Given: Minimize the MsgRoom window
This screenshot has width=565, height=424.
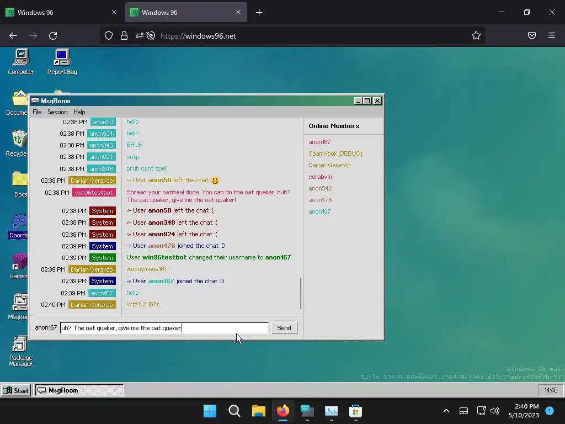Looking at the screenshot, I should (358, 101).
